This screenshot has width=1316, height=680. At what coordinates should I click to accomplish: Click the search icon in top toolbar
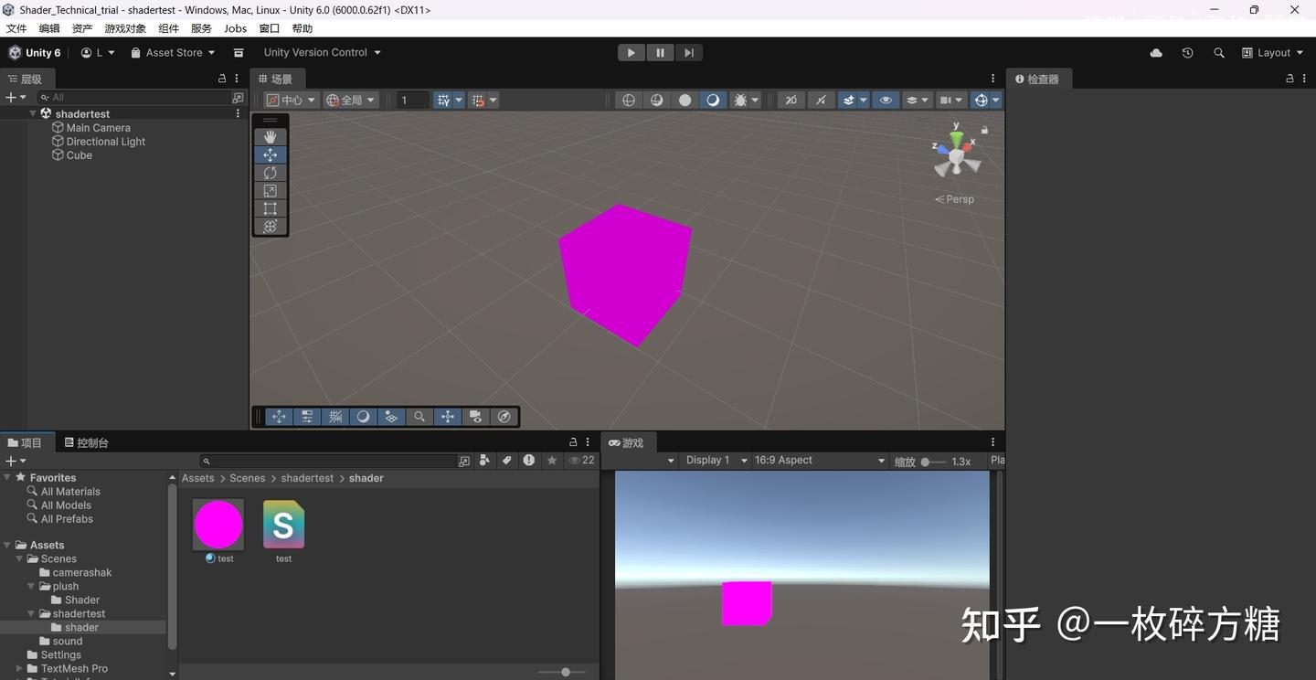pyautogui.click(x=1219, y=52)
